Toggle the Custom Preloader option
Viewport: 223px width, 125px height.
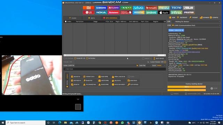click(x=165, y=62)
